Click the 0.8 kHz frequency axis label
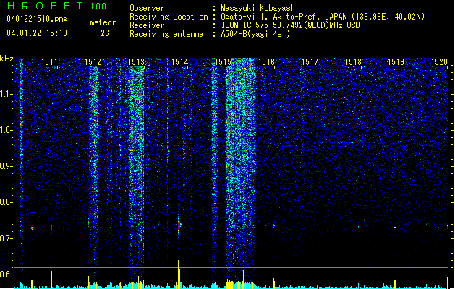The width and height of the screenshot is (455, 289). click(x=7, y=202)
